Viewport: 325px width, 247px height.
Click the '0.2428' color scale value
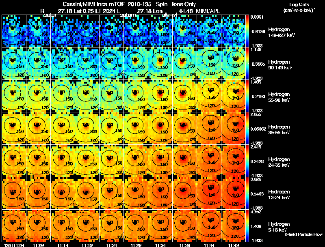257,161
